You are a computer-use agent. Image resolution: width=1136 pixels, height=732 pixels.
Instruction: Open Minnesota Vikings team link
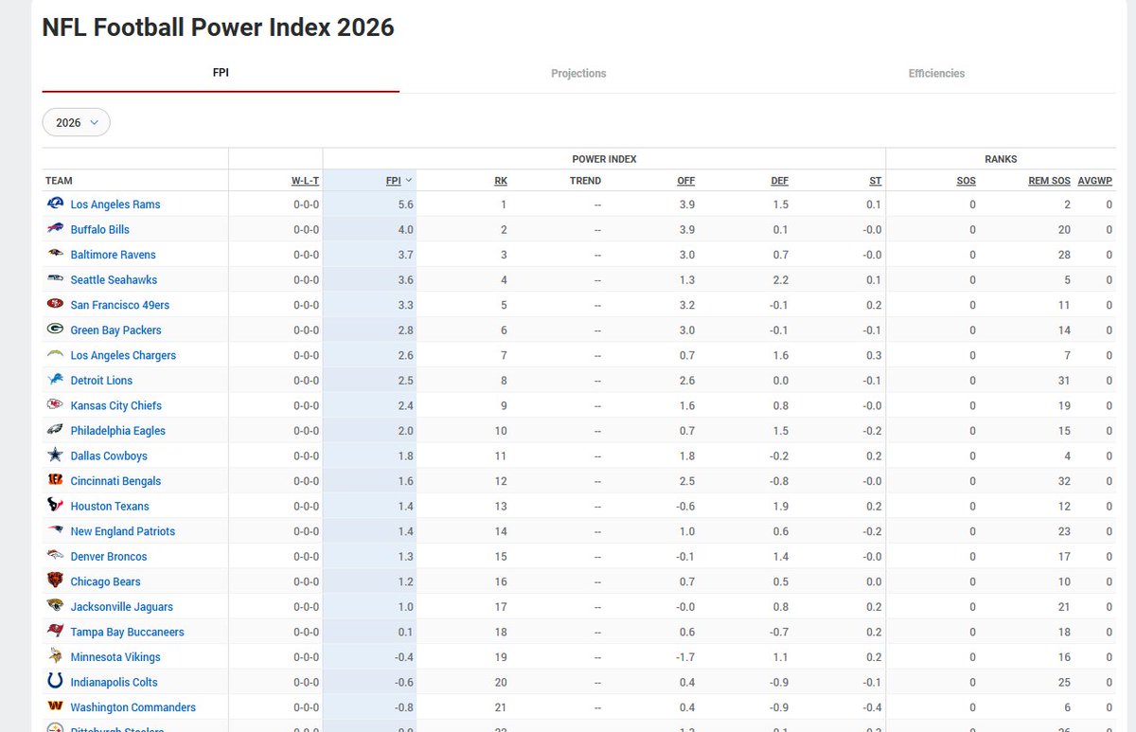click(115, 657)
